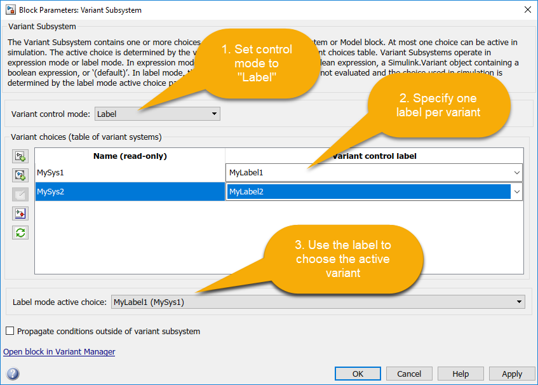The height and width of the screenshot is (385, 538).
Task: Click the Help button
Action: tap(461, 374)
